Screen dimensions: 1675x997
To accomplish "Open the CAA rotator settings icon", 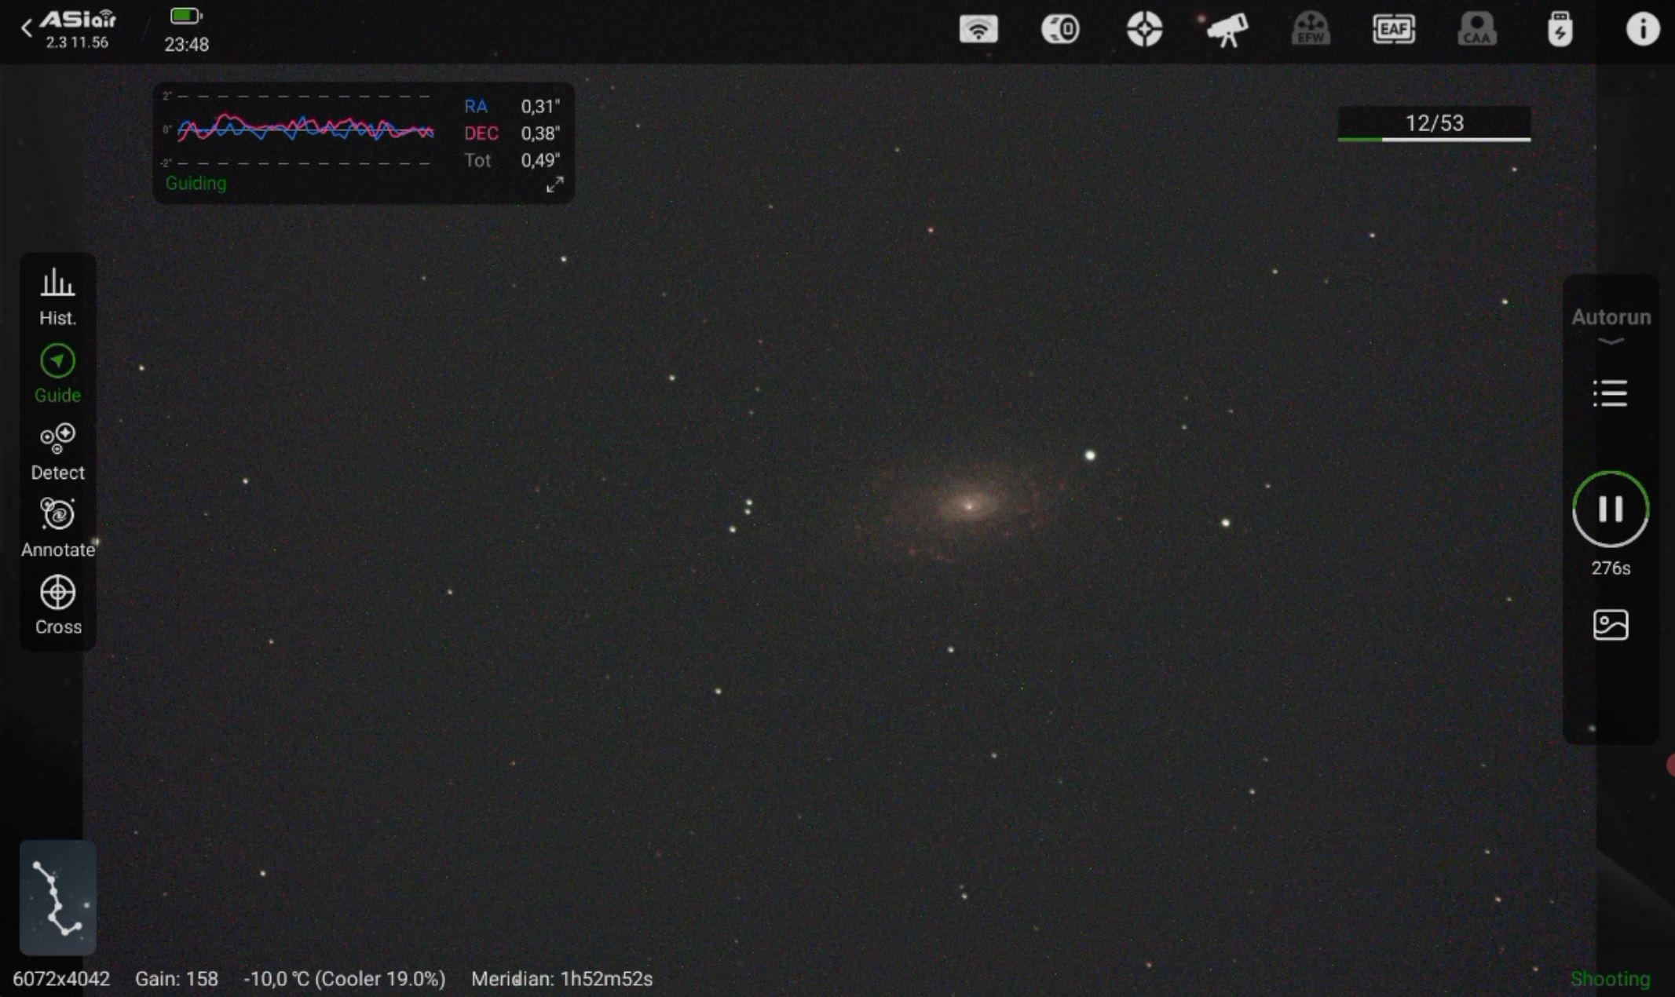I will click(x=1477, y=30).
